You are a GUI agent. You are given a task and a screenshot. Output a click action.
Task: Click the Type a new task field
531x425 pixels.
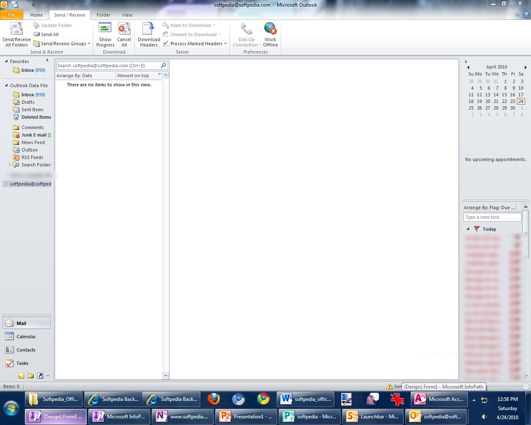(x=492, y=217)
